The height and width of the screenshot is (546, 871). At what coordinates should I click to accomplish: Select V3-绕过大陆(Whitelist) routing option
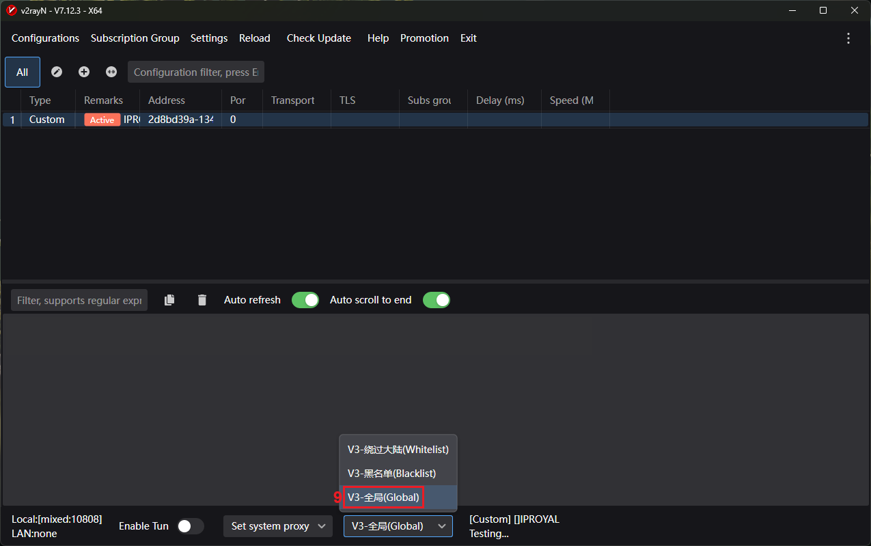click(x=398, y=450)
